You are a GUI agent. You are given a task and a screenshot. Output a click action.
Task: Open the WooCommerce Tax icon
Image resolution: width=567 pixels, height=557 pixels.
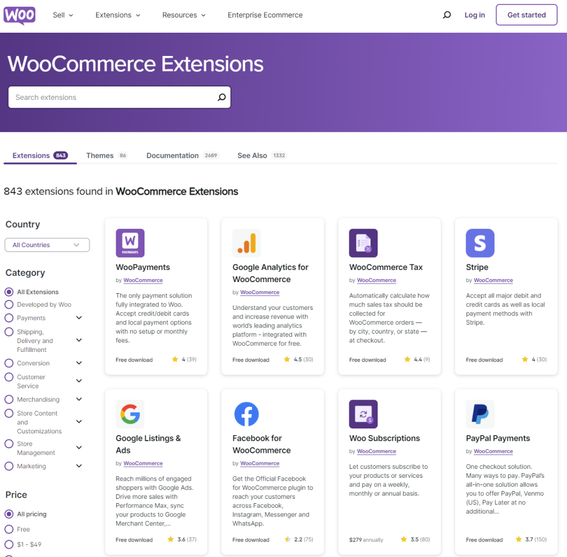click(x=363, y=243)
